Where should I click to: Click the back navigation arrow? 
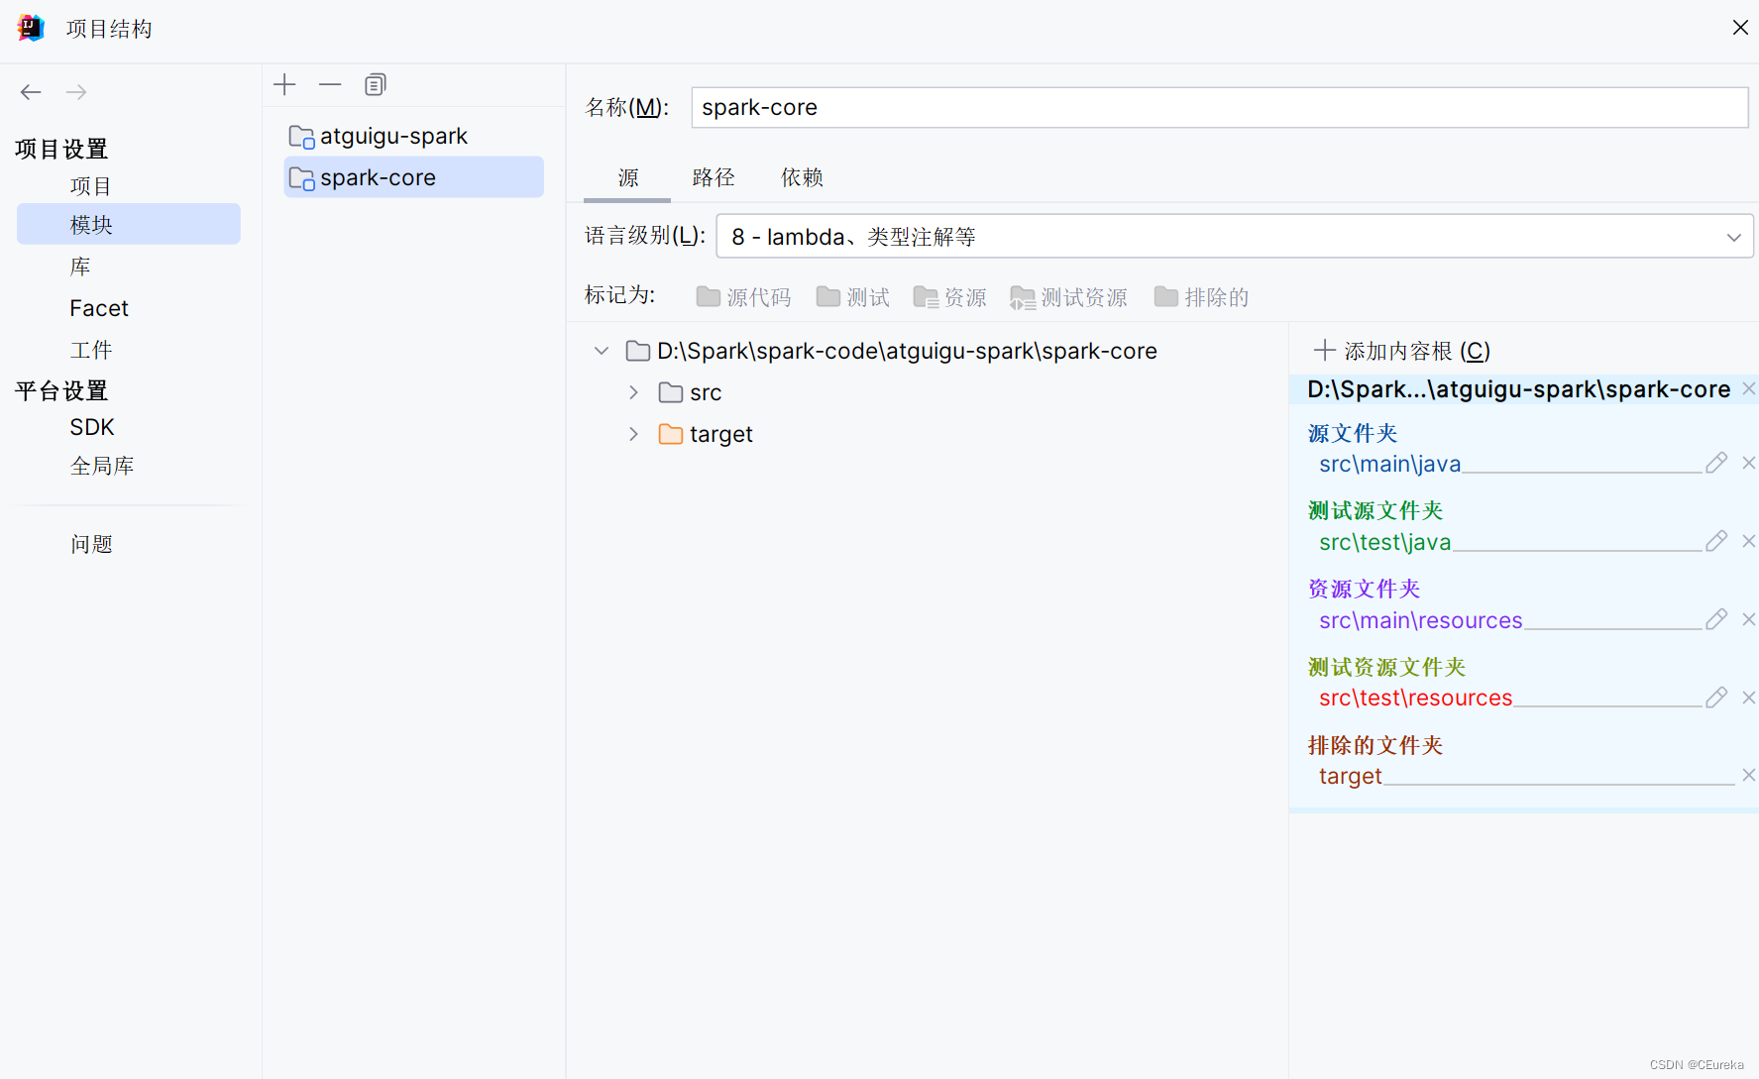coord(31,92)
